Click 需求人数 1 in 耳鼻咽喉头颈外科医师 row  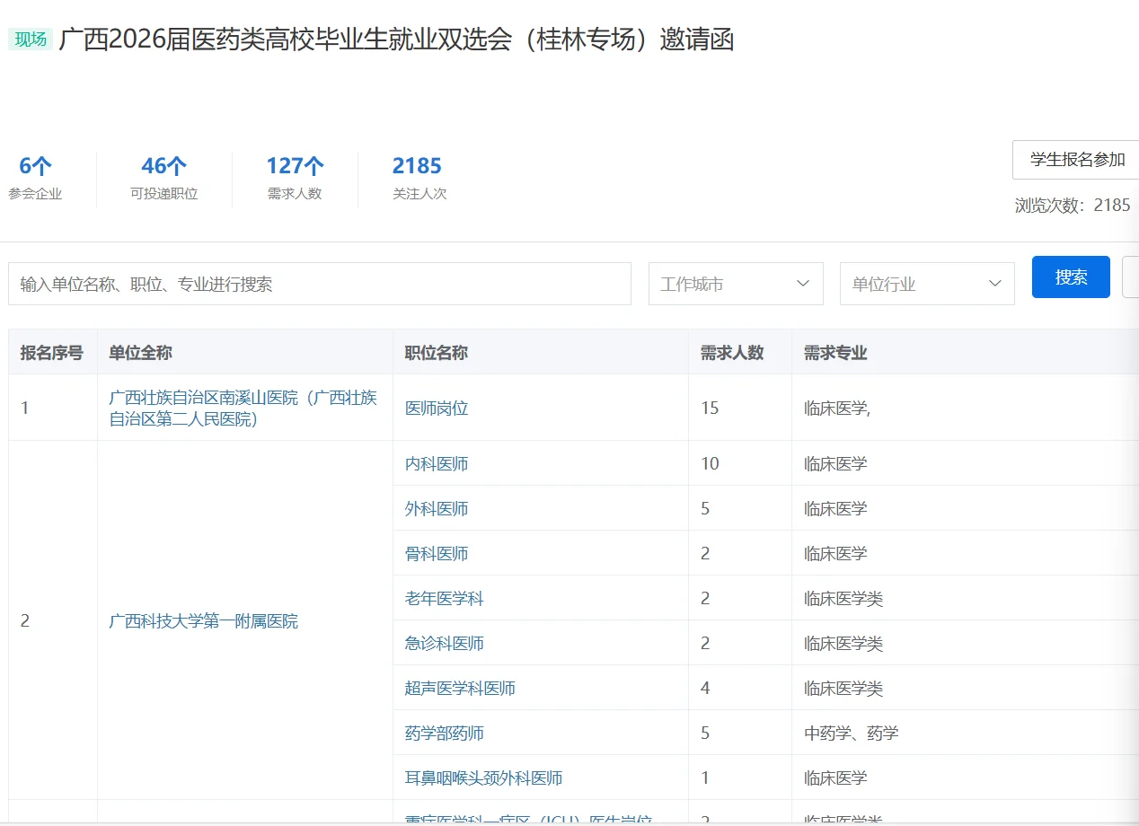705,778
